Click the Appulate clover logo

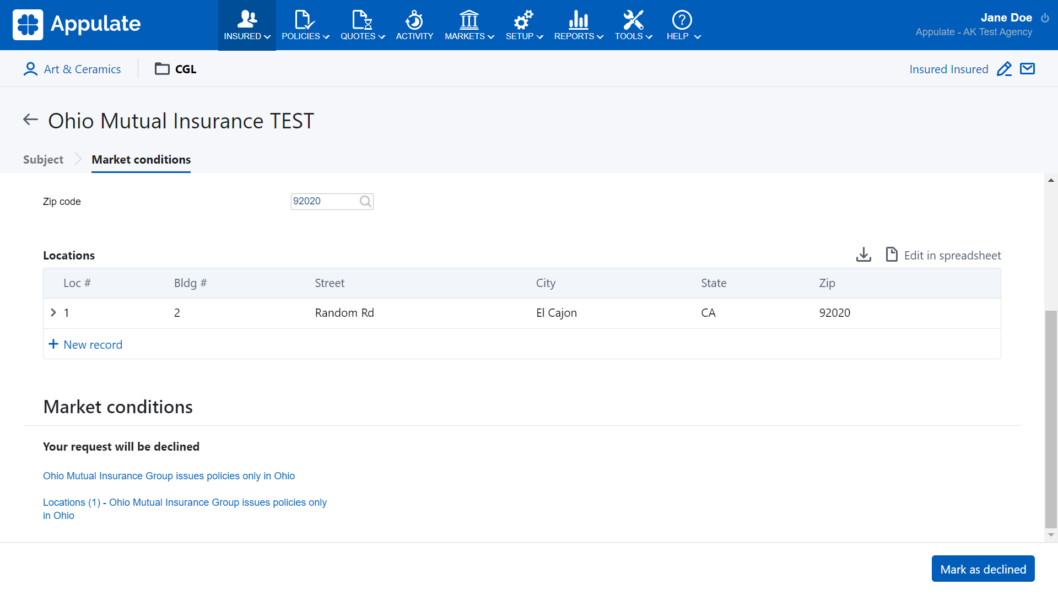tap(28, 25)
